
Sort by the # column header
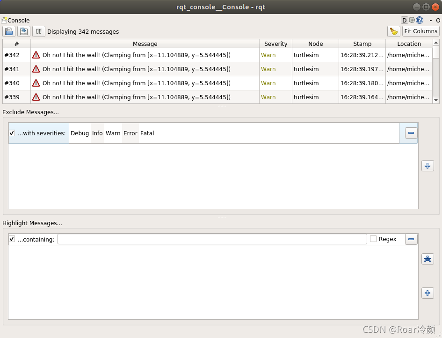17,44
